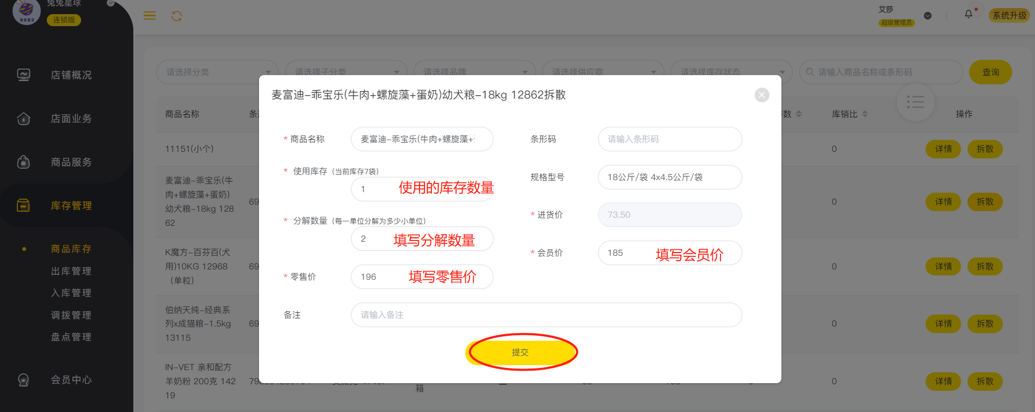Expand the user account dropdown arrow
The image size is (1035, 412).
pos(928,16)
